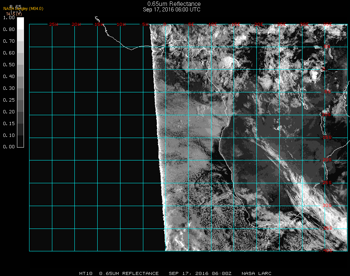This screenshot has width=350, height=276.
Task: Click the 30E longitude label
Action: tap(305, 24)
